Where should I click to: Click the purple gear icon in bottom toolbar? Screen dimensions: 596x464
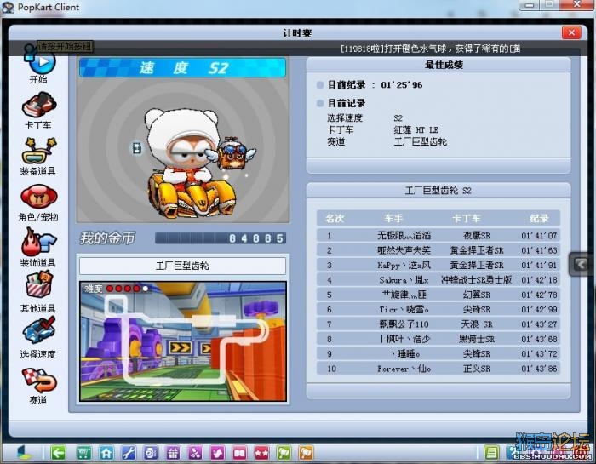coord(151,453)
